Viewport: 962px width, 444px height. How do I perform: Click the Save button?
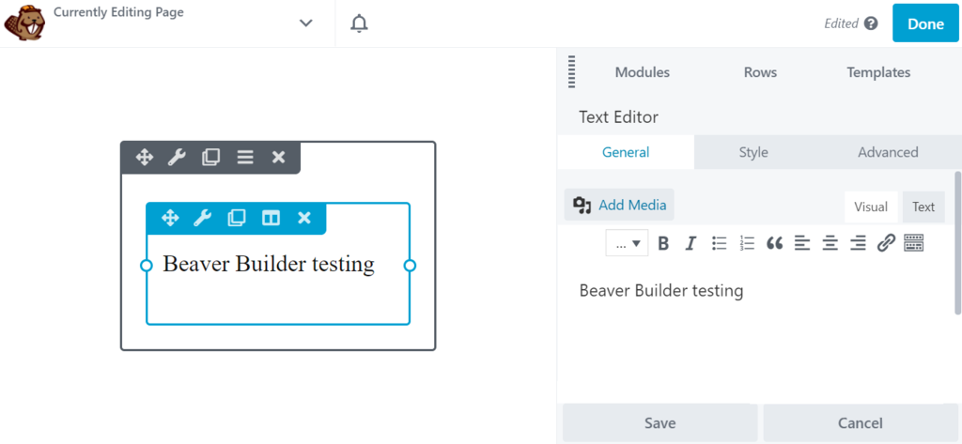[x=660, y=423]
